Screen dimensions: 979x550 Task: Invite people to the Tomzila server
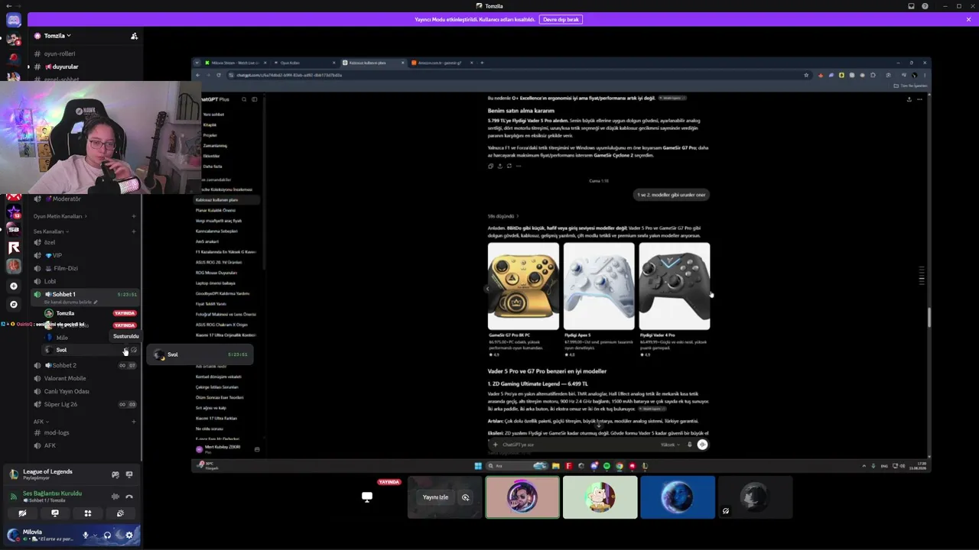pyautogui.click(x=134, y=36)
